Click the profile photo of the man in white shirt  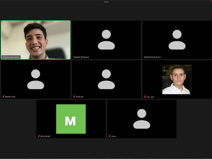click(177, 79)
